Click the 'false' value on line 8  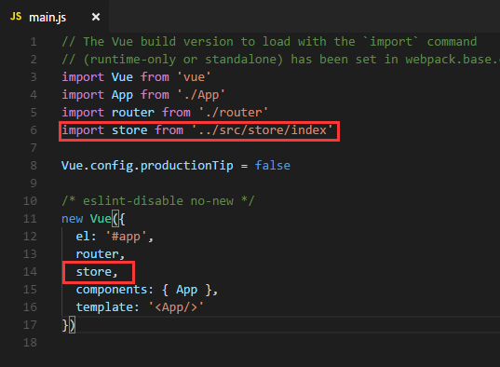click(x=273, y=166)
